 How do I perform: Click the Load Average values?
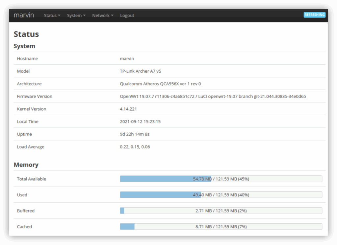pos(135,147)
